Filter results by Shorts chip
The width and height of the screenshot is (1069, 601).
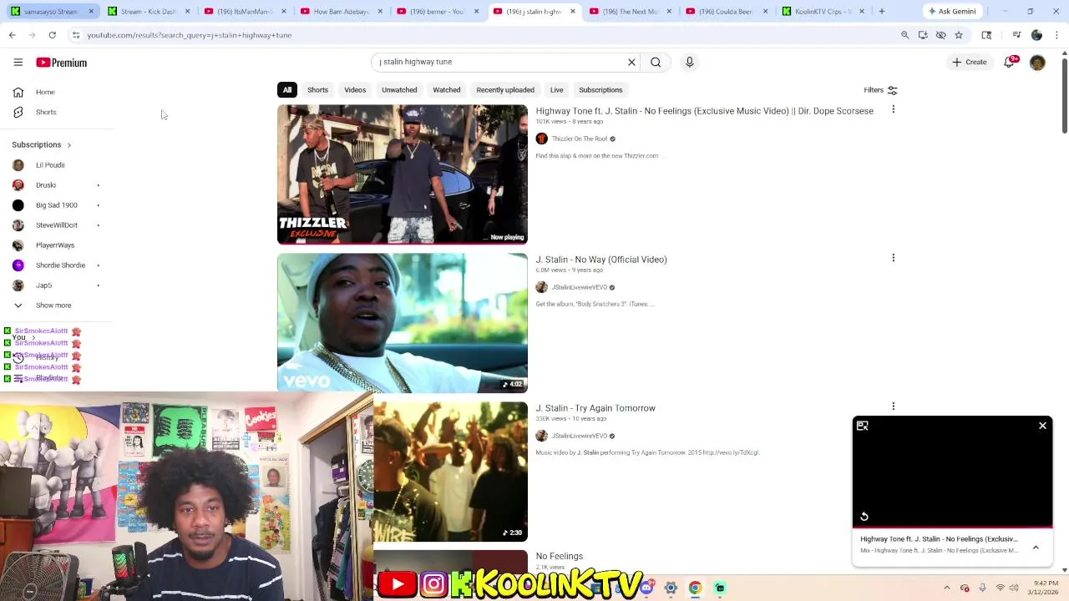tap(317, 89)
